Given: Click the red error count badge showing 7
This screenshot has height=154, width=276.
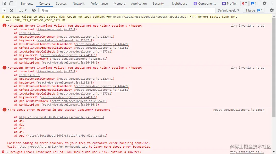Looking at the screenshot, I should (244, 4).
